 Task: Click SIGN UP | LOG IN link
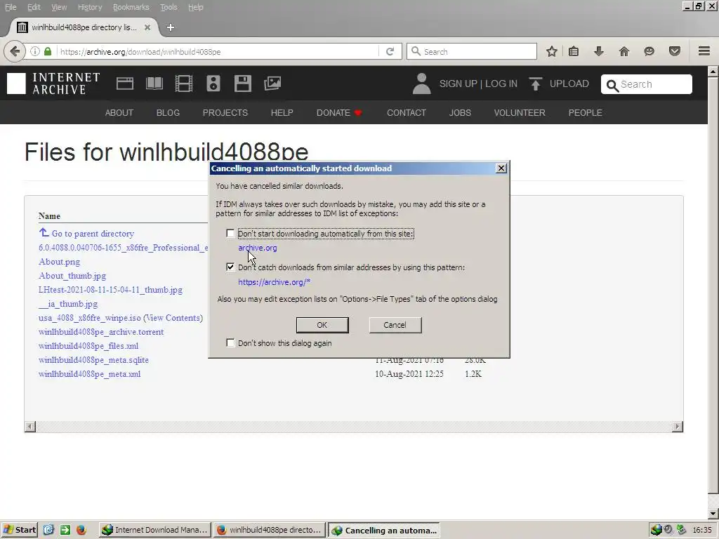(478, 84)
